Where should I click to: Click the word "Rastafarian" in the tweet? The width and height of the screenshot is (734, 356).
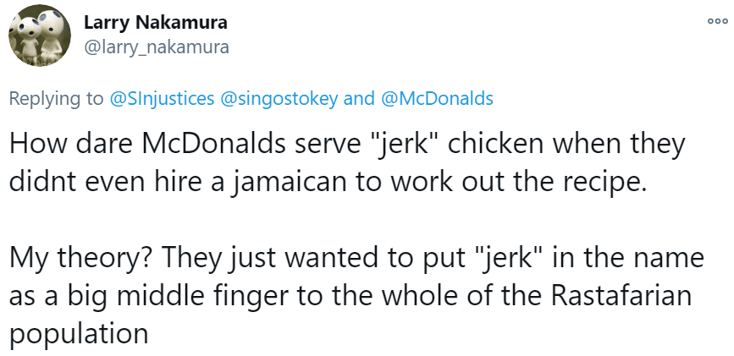click(621, 295)
